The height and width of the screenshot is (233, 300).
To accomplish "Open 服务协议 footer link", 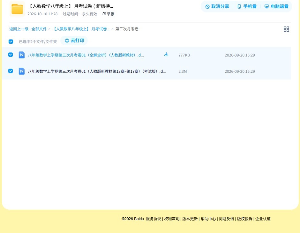I will (154, 219).
